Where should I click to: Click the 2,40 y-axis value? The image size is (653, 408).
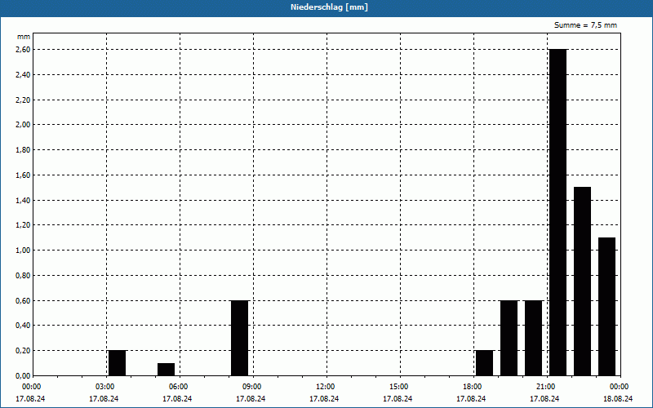pyautogui.click(x=23, y=75)
